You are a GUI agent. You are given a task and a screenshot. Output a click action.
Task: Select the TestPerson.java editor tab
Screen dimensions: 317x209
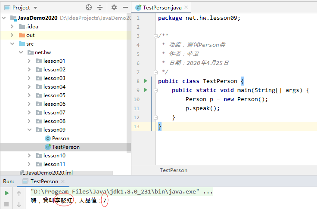coord(162,8)
